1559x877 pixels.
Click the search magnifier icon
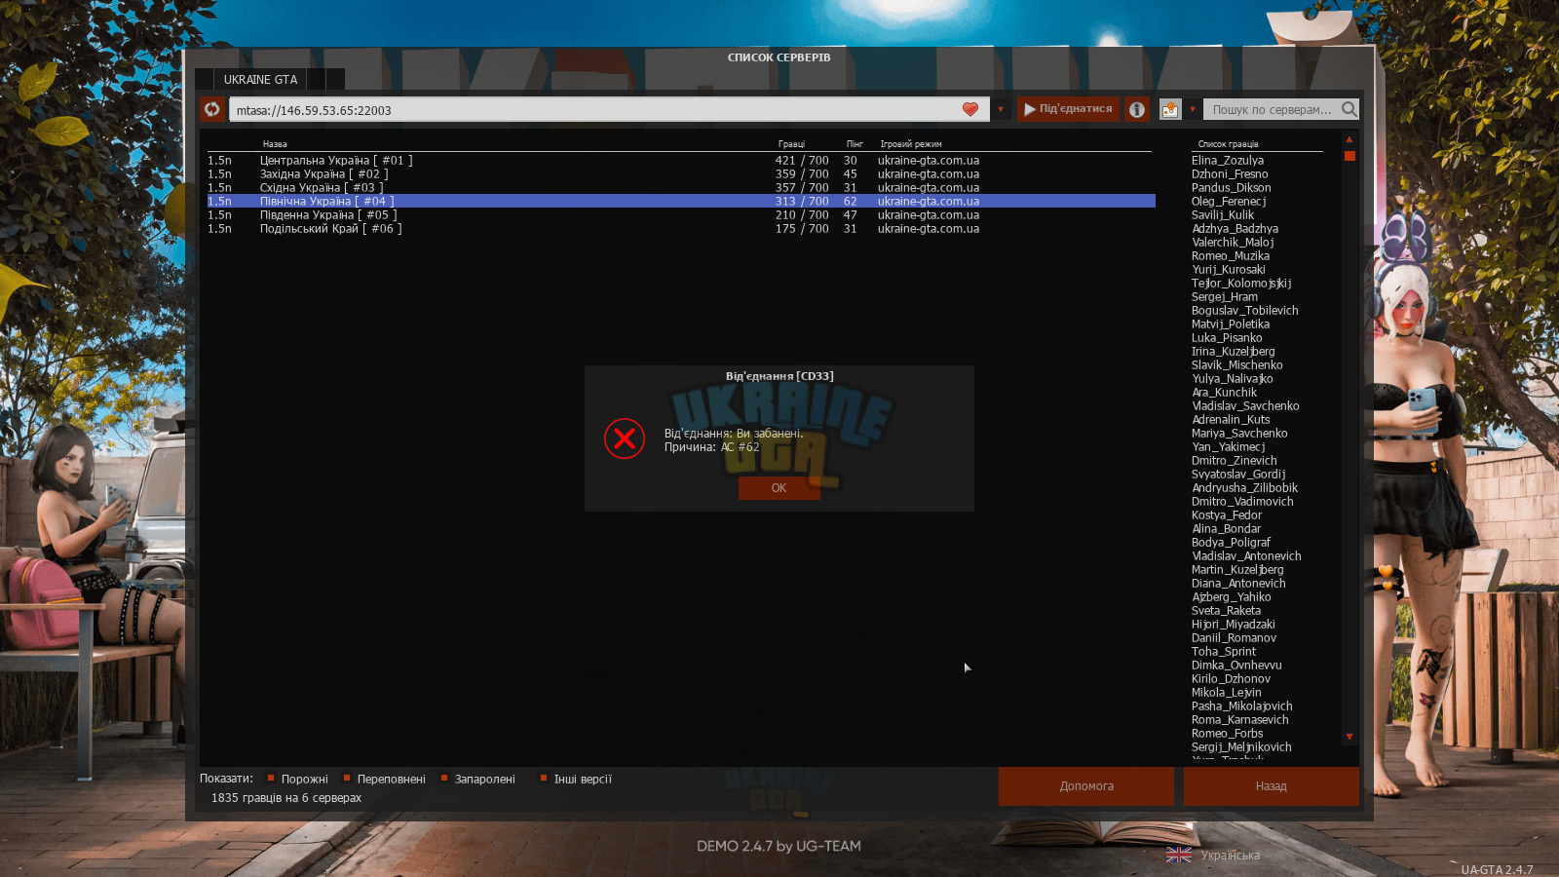click(1349, 109)
